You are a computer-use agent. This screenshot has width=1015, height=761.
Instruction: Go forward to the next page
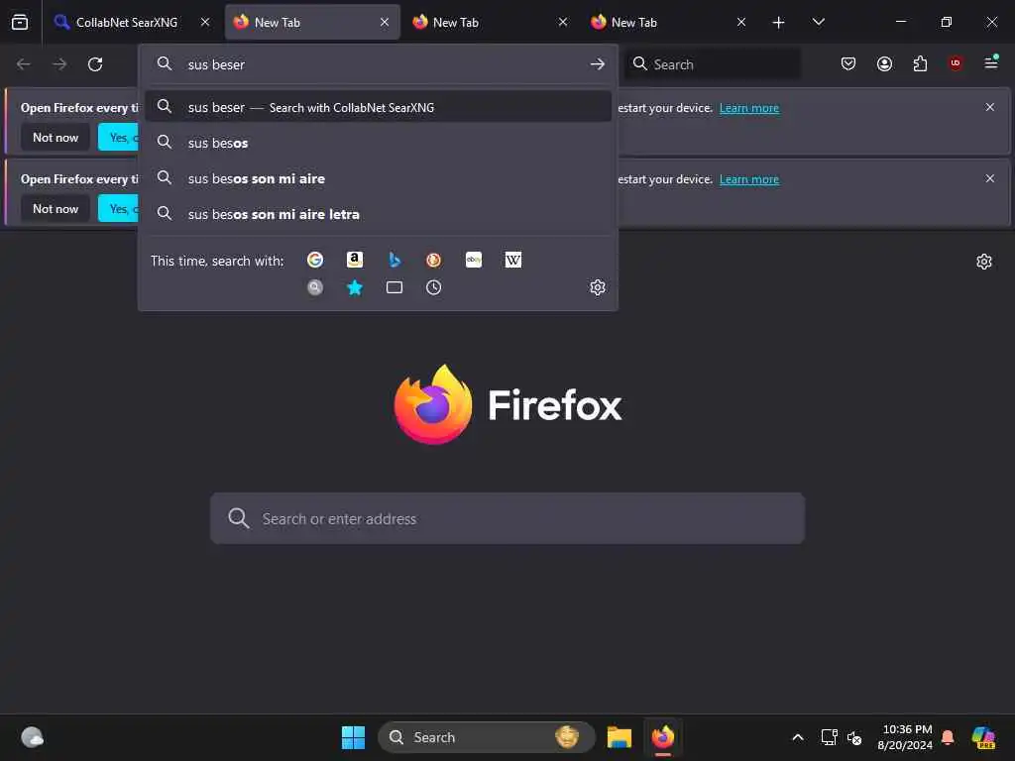pyautogui.click(x=59, y=64)
